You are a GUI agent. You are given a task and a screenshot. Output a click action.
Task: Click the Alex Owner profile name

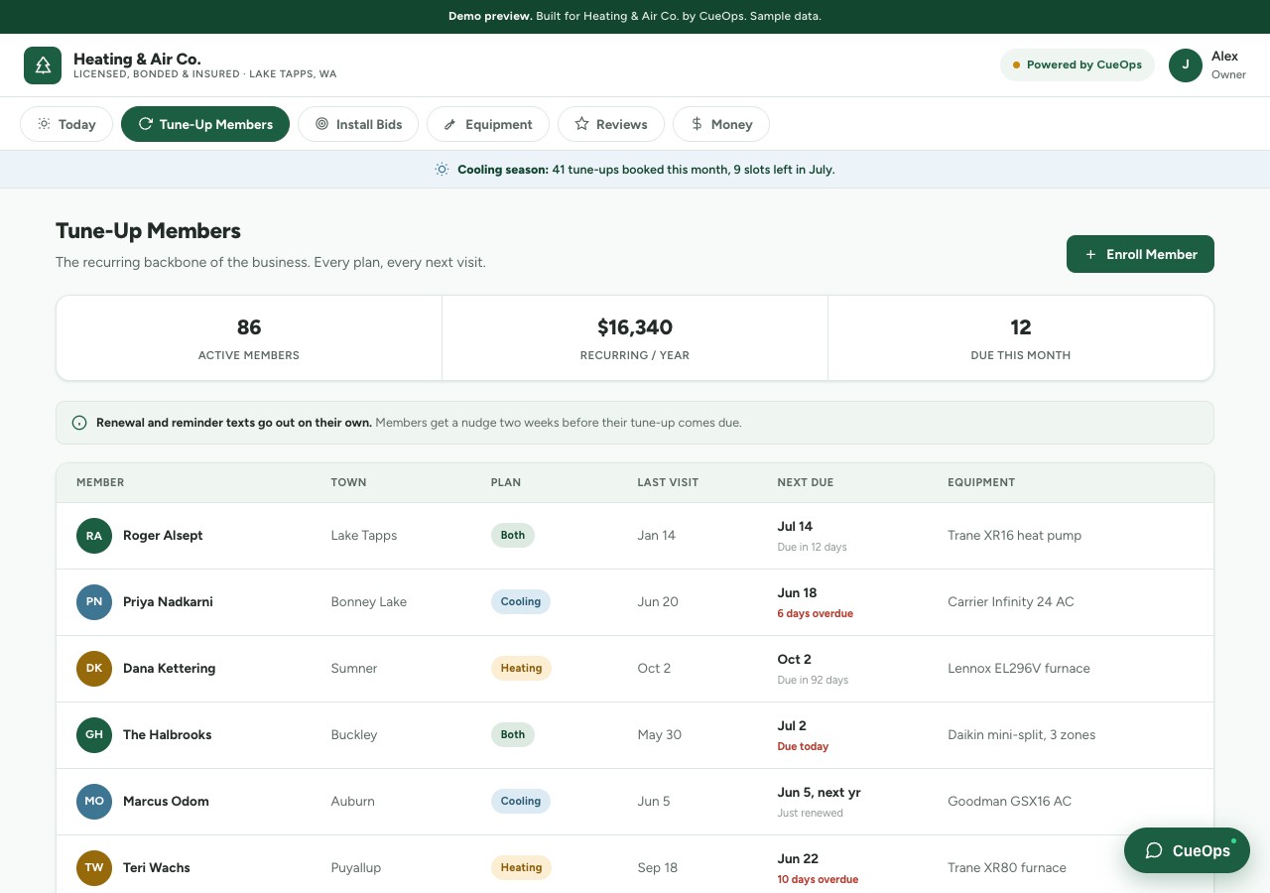(1228, 65)
